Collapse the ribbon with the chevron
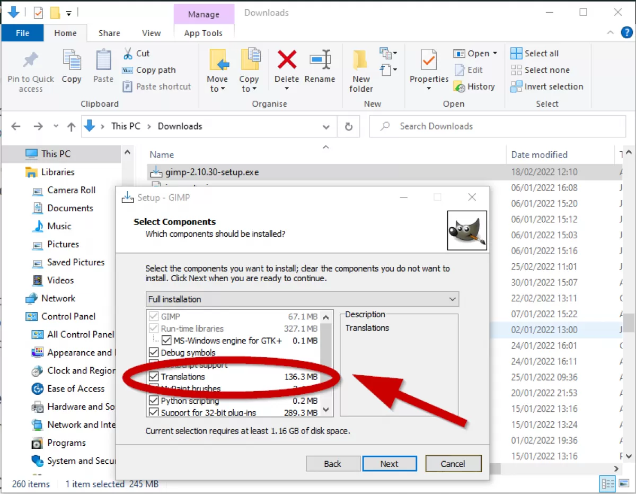The height and width of the screenshot is (494, 636). pos(609,33)
